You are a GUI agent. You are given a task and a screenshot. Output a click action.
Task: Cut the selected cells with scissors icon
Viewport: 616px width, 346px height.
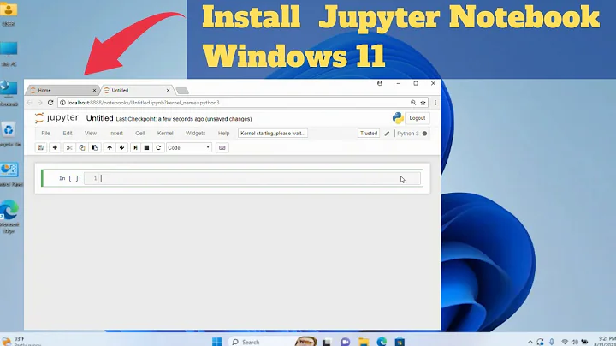(x=69, y=148)
